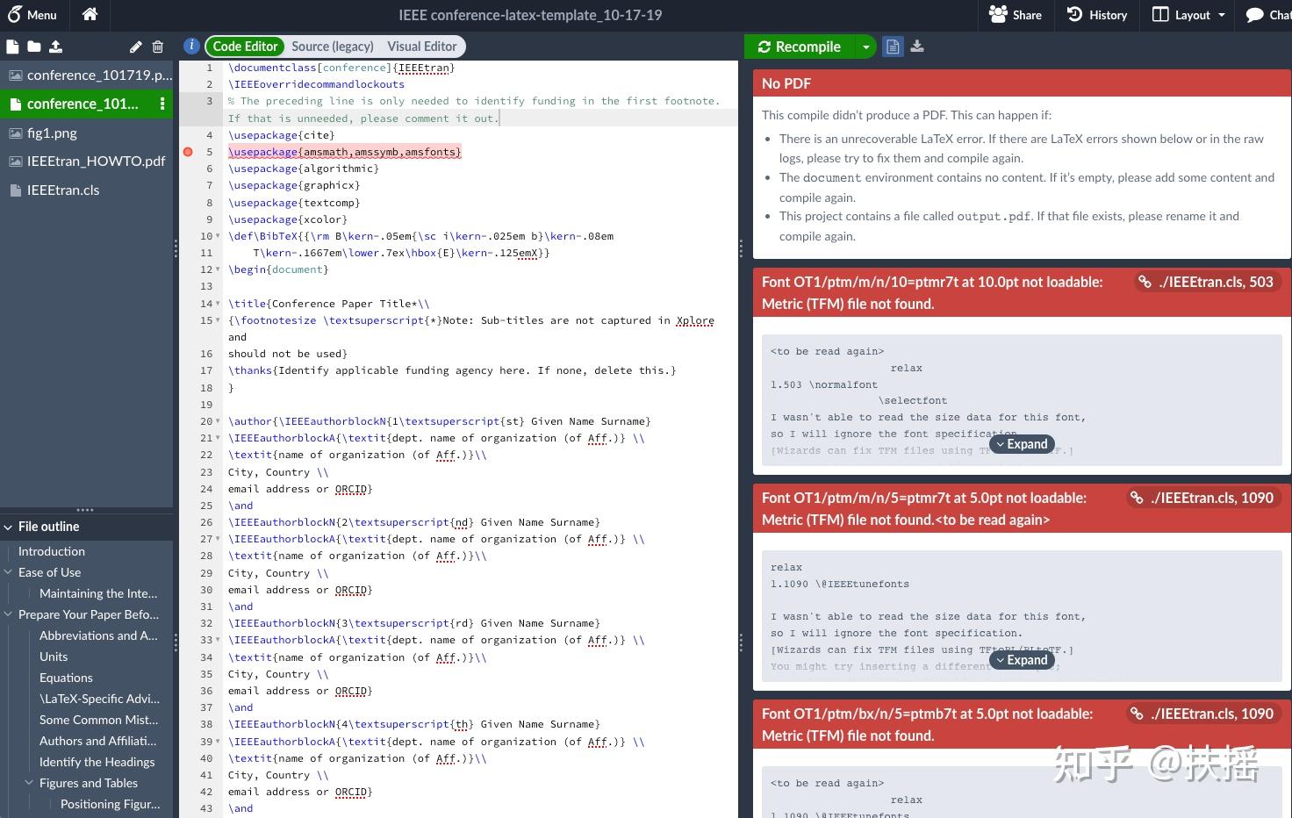The height and width of the screenshot is (818, 1292).
Task: Go to project dashboard via the home icon
Action: [x=88, y=15]
